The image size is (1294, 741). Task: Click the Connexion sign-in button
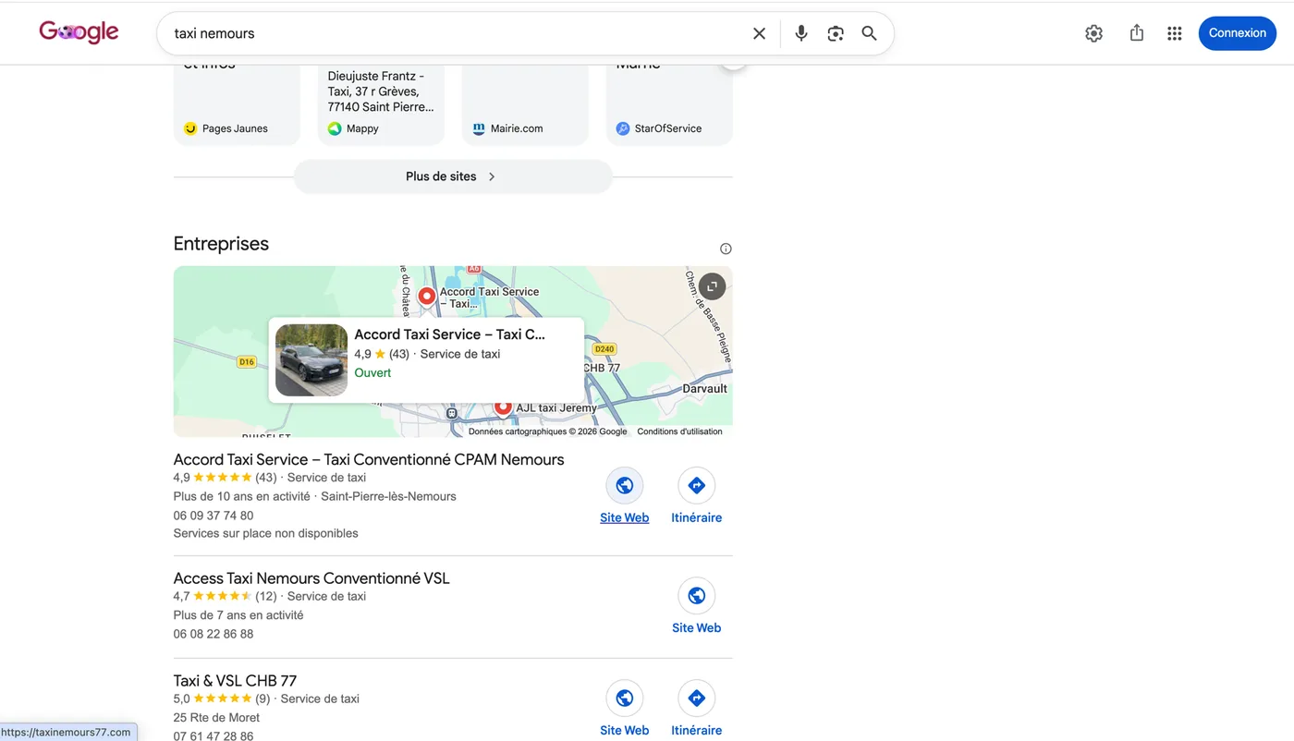click(1238, 33)
